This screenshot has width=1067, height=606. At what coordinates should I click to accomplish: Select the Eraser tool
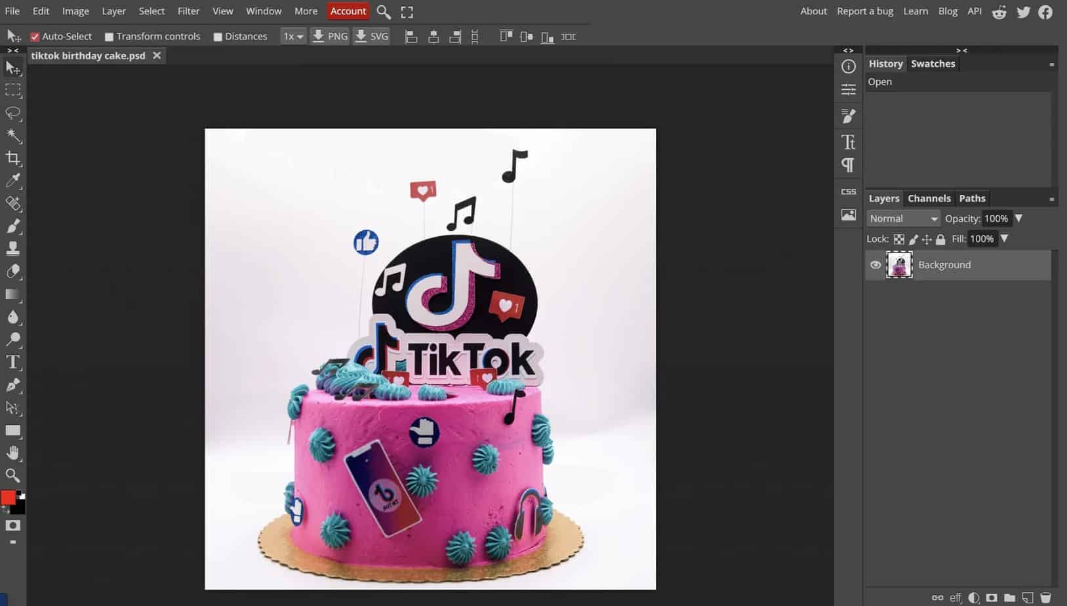pos(12,272)
